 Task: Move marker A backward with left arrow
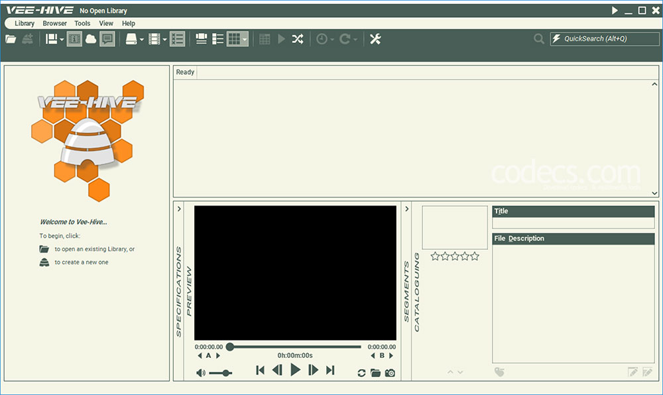pos(200,356)
